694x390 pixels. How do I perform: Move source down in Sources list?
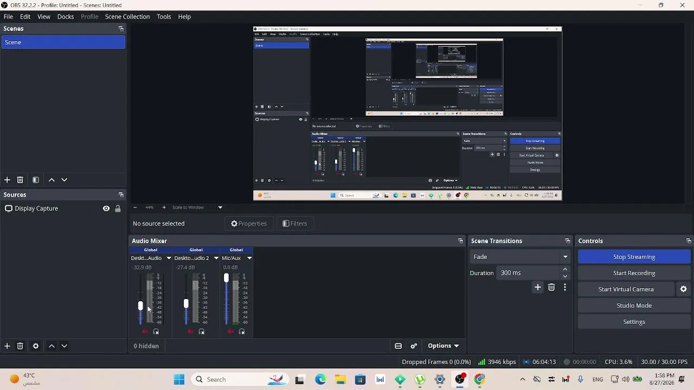pos(64,346)
